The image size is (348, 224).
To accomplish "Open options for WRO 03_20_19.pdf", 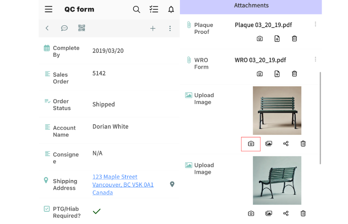I will (x=315, y=60).
